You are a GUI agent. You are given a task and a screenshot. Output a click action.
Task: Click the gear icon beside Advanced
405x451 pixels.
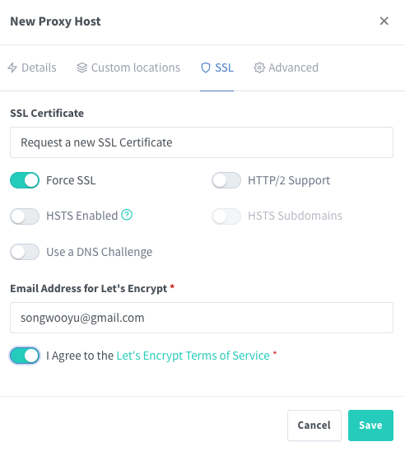pos(259,67)
